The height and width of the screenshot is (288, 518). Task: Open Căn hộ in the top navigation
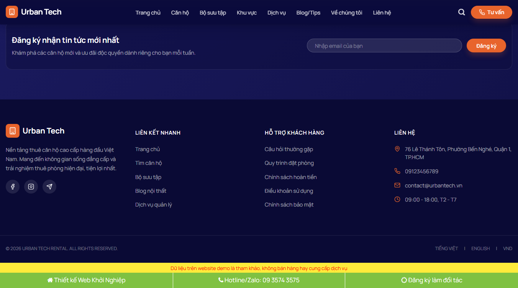[180, 13]
